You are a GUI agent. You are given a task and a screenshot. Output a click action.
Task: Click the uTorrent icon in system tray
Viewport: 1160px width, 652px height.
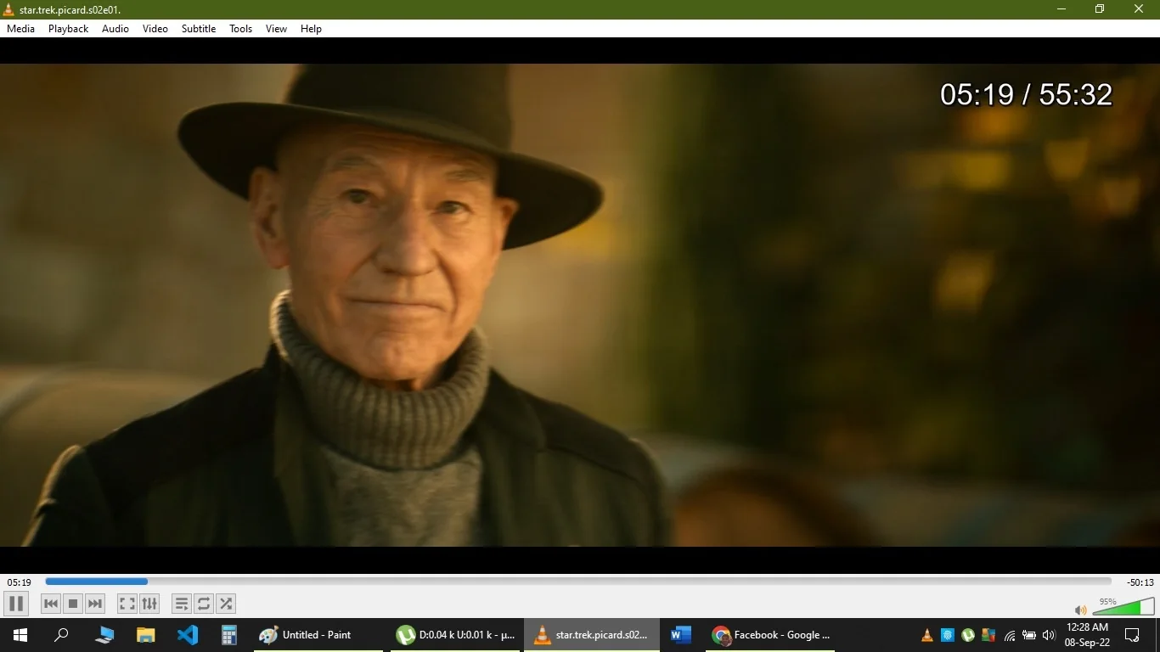[967, 635]
